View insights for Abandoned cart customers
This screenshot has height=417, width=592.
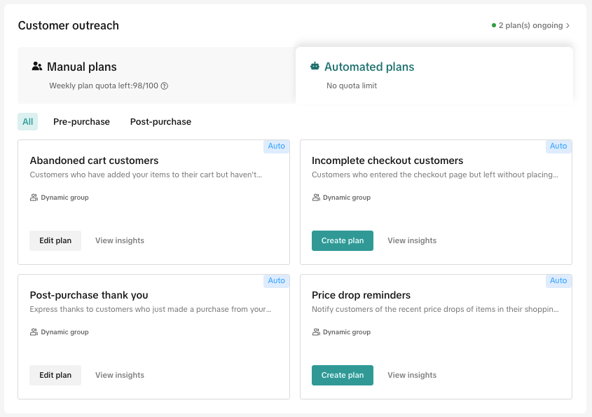click(120, 240)
